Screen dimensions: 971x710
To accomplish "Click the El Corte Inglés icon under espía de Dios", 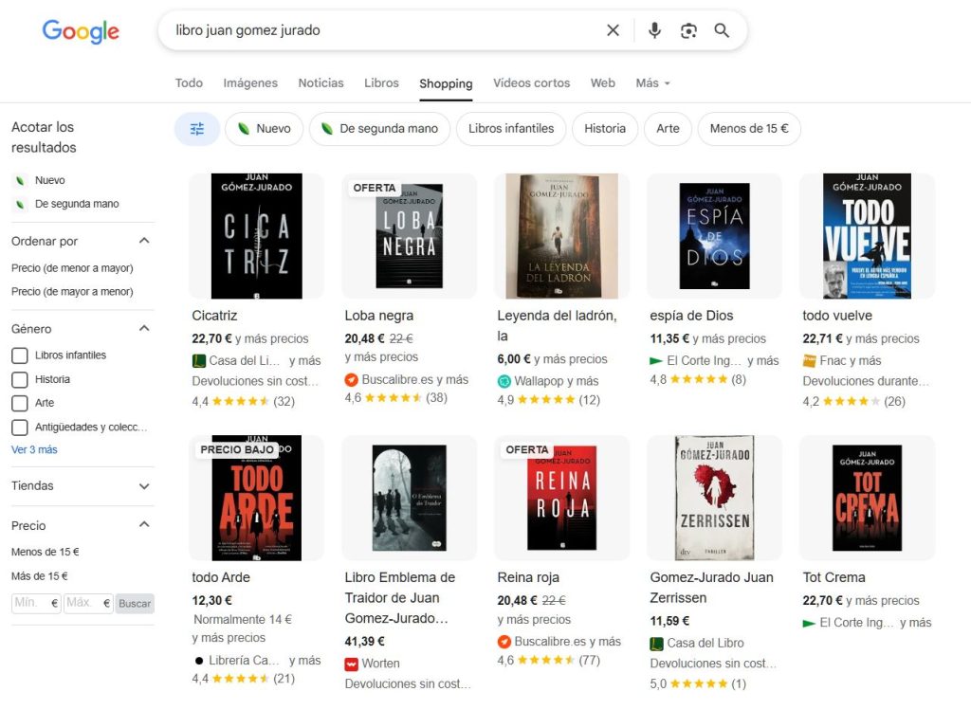I will pyautogui.click(x=656, y=361).
